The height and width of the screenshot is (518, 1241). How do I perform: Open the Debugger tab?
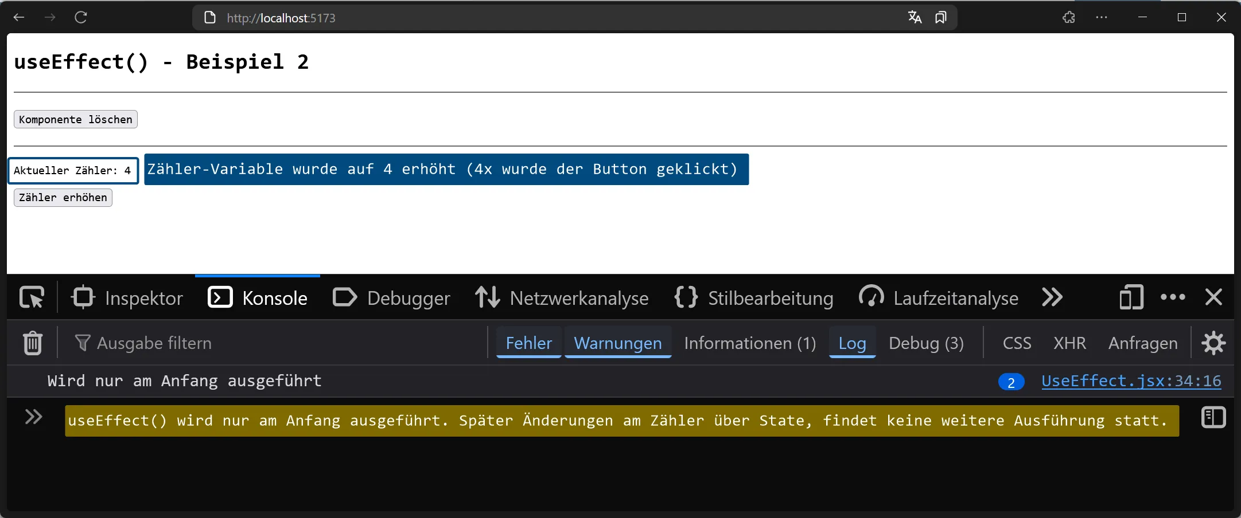coord(391,298)
